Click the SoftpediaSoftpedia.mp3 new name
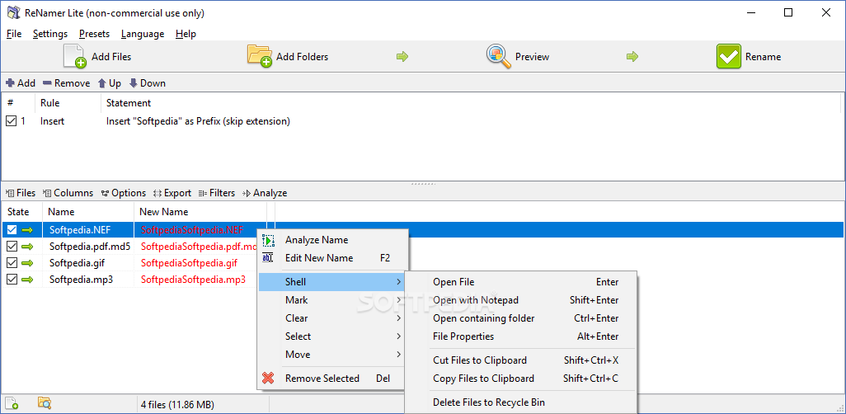 [193, 280]
